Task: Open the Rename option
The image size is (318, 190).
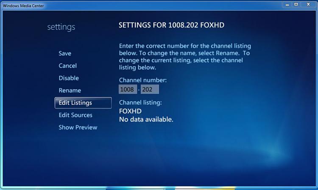Action: pyautogui.click(x=70, y=91)
